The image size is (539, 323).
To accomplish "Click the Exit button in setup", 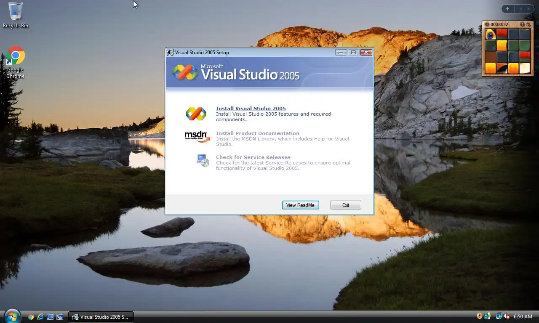I will coord(346,205).
